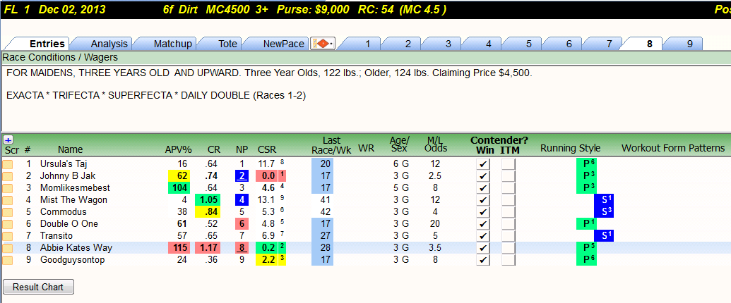Click green APV% value 104
Viewport: 731px width, 303px height.
coord(179,188)
